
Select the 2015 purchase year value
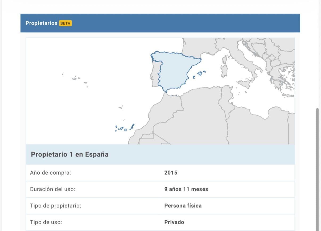click(x=171, y=172)
